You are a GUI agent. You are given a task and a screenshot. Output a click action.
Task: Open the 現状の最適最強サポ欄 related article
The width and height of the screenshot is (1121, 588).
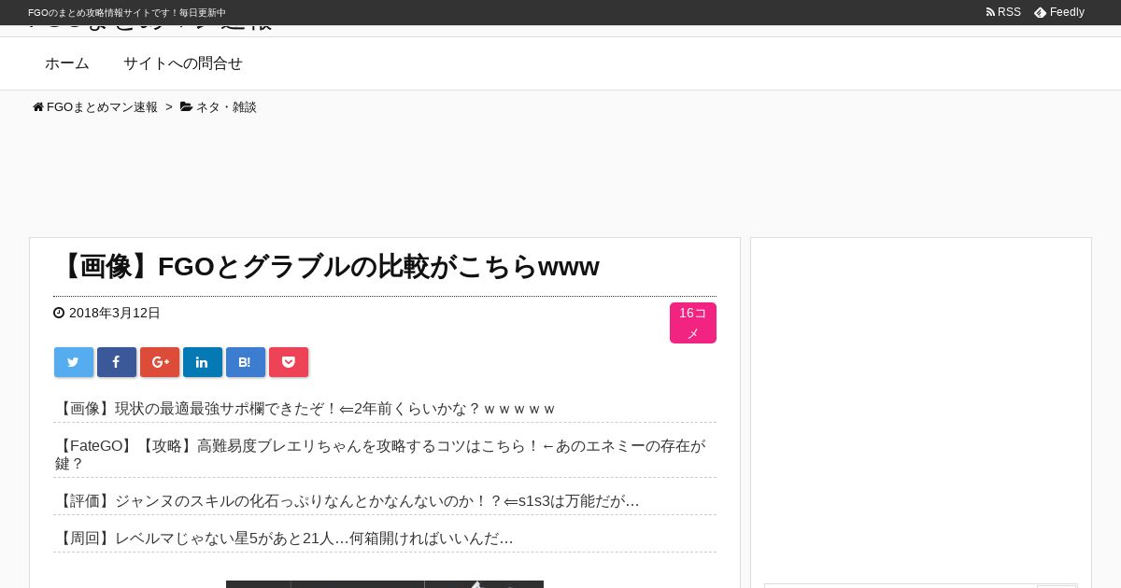305,409
